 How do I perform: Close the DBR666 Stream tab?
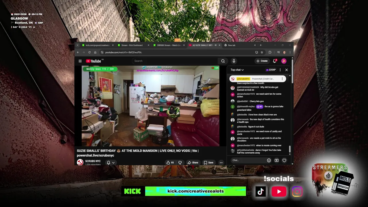click(x=184, y=45)
